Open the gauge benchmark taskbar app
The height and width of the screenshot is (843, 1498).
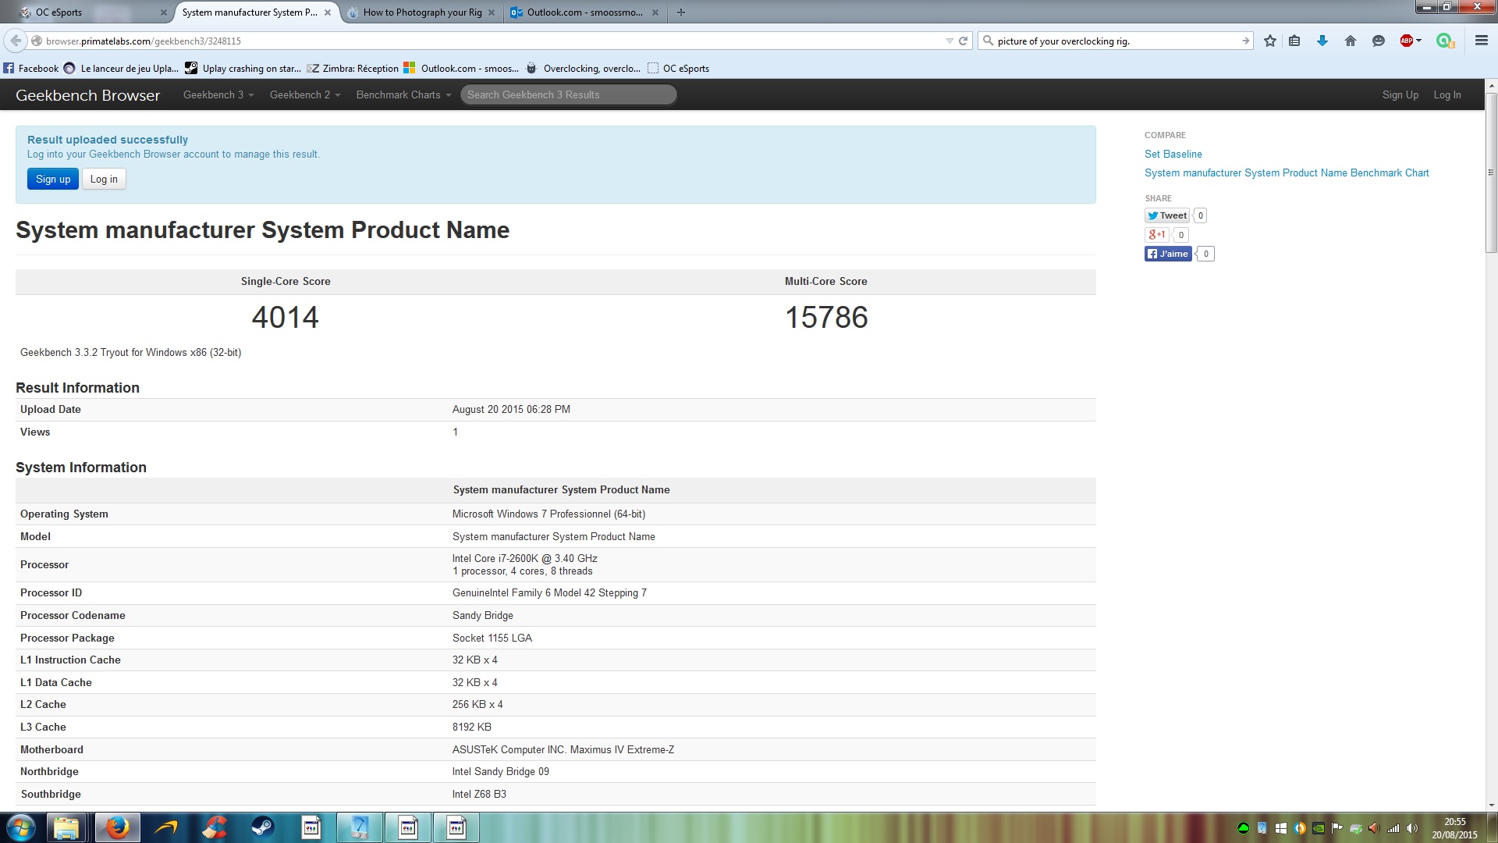pyautogui.click(x=359, y=827)
